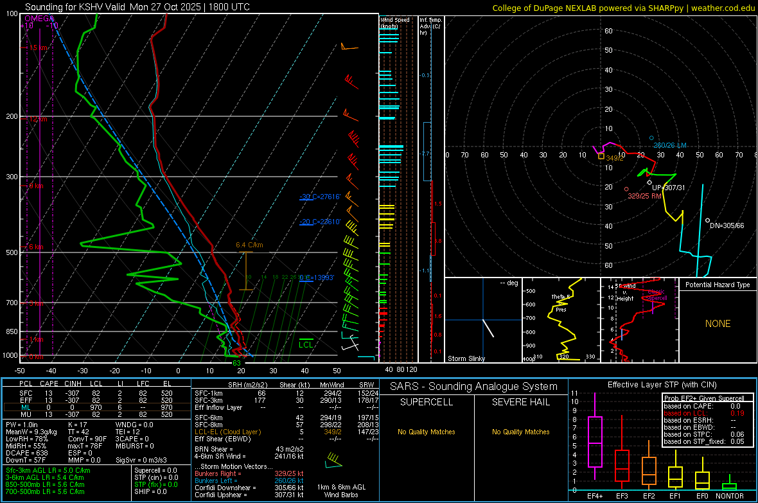Click the 'Sfc-3km AGL LR = 5.0 C/km' line
Image resolution: width=758 pixels, height=503 pixels.
coord(48,470)
